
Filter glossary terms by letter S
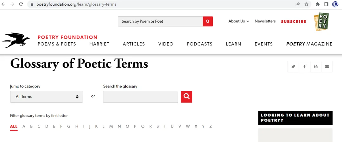157,126
